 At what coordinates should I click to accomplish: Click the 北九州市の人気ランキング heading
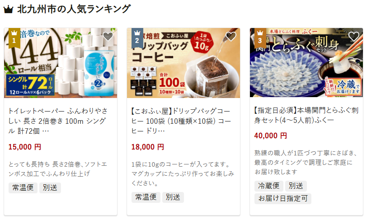click(74, 9)
